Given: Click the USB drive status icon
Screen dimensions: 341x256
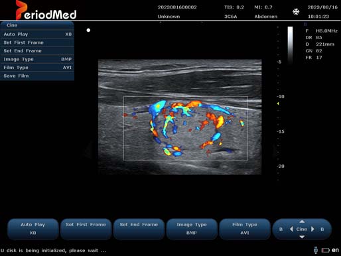Looking at the screenshot, I should (316, 250).
